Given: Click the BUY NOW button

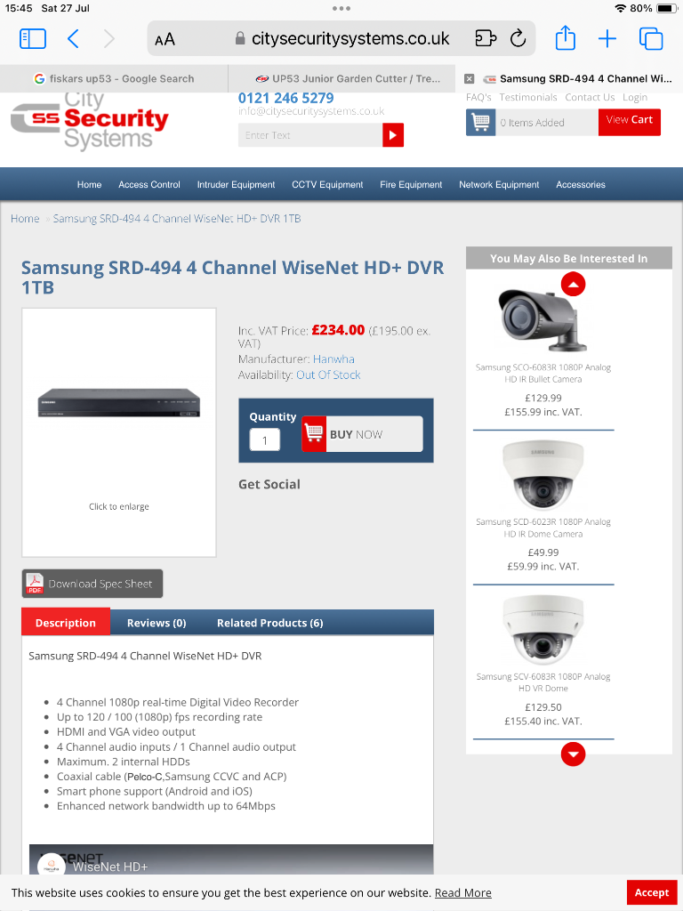Looking at the screenshot, I should (362, 434).
